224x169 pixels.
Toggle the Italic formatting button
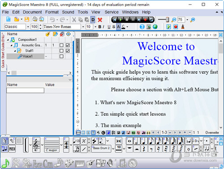[103, 27]
